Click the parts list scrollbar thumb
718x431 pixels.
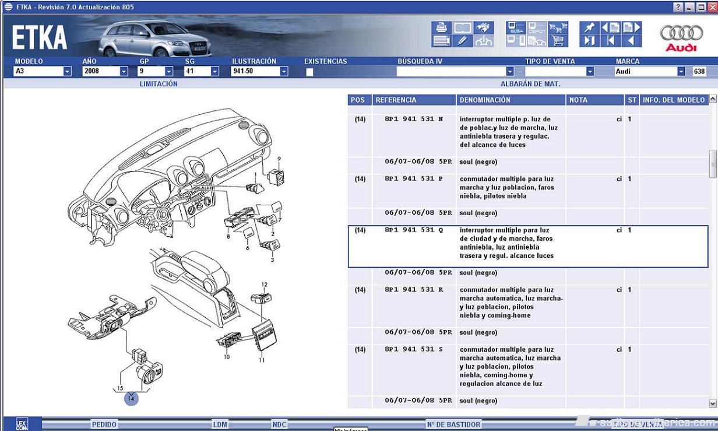click(x=713, y=164)
